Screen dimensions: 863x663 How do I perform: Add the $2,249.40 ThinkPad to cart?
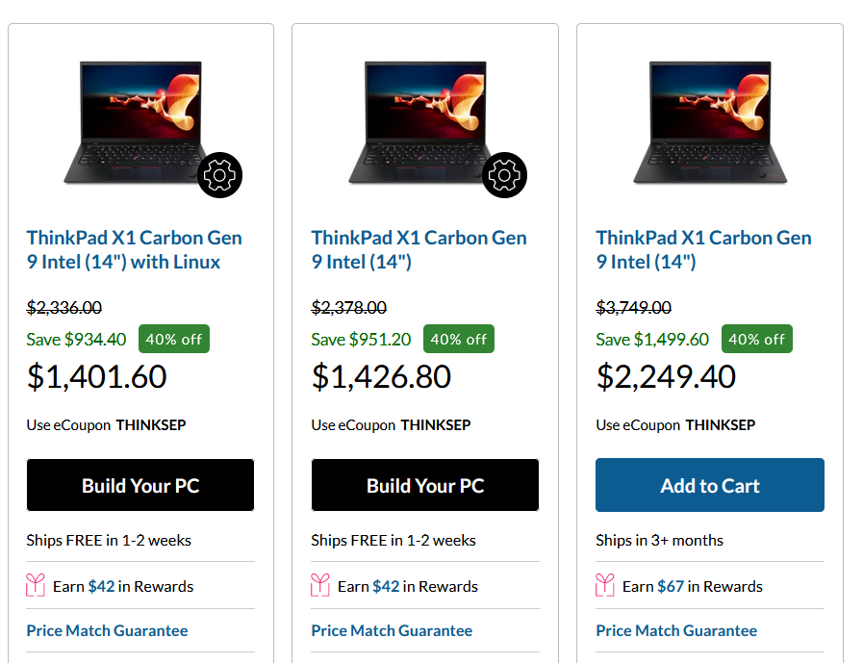(x=709, y=485)
